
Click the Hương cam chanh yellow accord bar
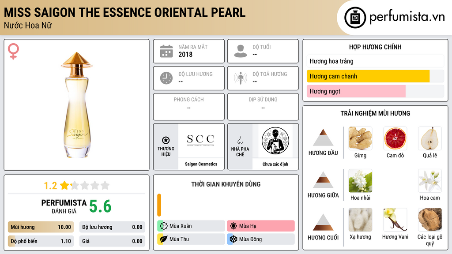tap(368, 76)
